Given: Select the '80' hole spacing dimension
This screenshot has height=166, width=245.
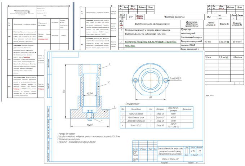Looking at the screenshot, I should [x=151, y=98].
